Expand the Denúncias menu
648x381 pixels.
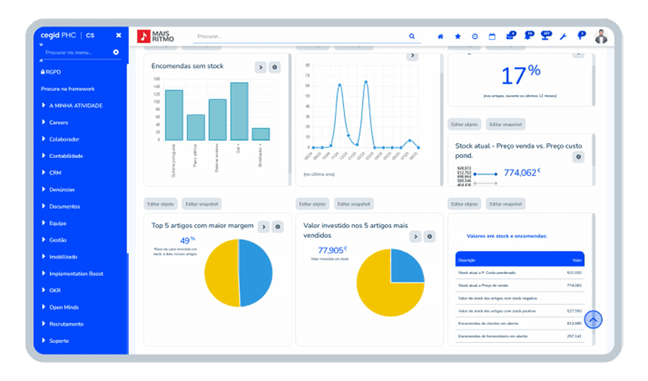(58, 190)
